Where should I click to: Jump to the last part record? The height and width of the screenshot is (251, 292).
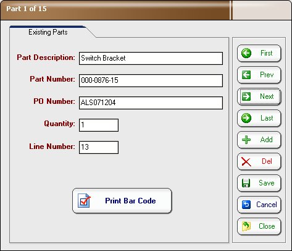(x=259, y=118)
